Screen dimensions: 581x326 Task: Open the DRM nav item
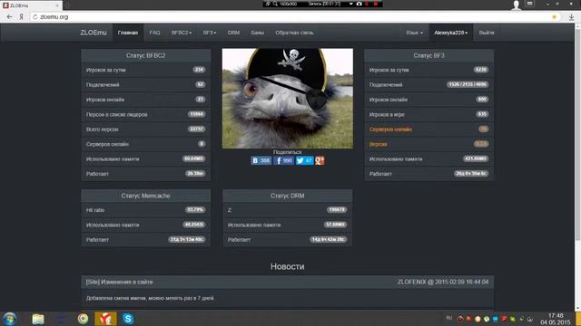click(233, 33)
